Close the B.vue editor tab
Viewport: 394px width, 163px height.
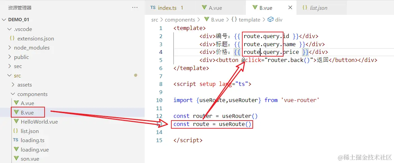point(290,8)
